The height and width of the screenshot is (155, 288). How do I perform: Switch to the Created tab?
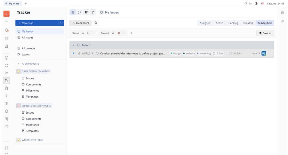point(248,23)
